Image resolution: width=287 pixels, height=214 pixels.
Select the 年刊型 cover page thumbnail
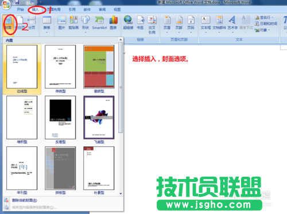(22, 168)
